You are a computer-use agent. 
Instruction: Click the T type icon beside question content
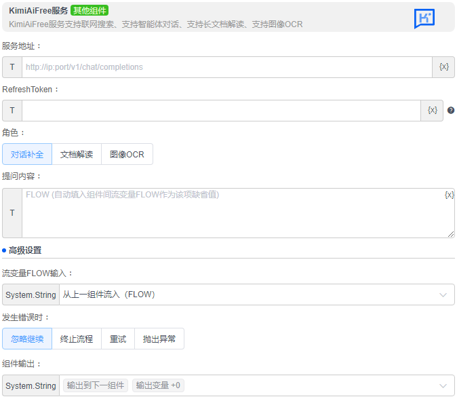click(x=12, y=213)
